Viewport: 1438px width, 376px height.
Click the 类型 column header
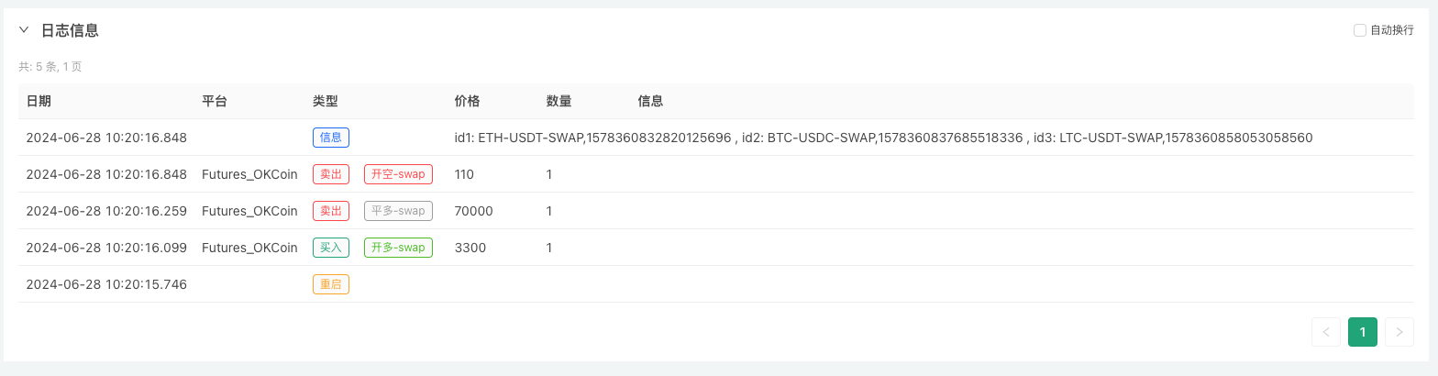(326, 101)
